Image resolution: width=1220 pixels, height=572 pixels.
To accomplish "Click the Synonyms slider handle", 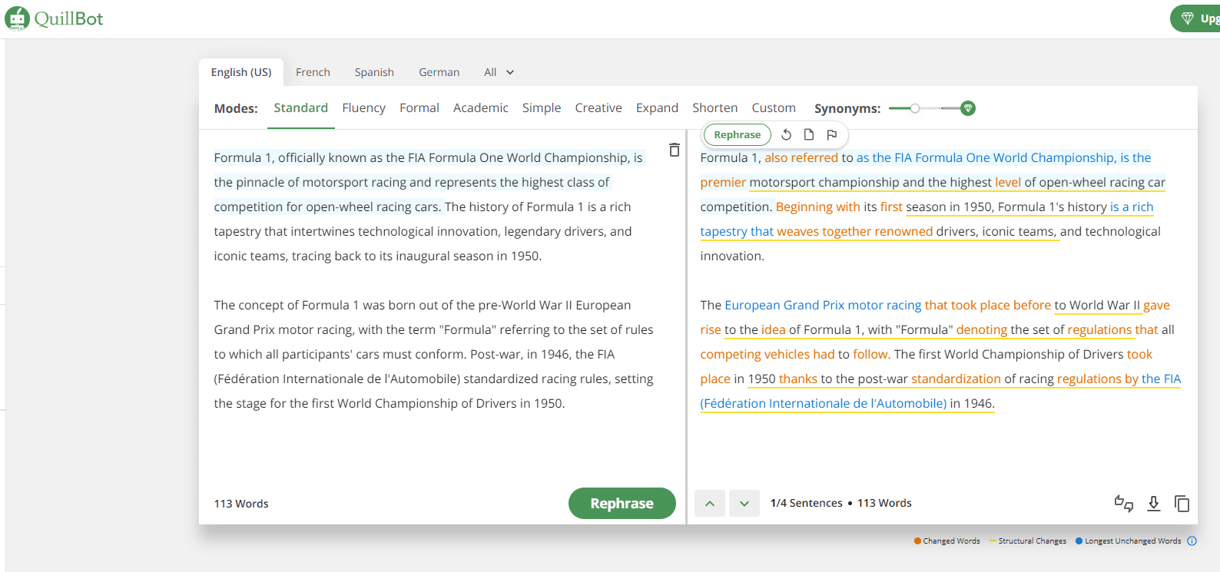I will pos(915,108).
